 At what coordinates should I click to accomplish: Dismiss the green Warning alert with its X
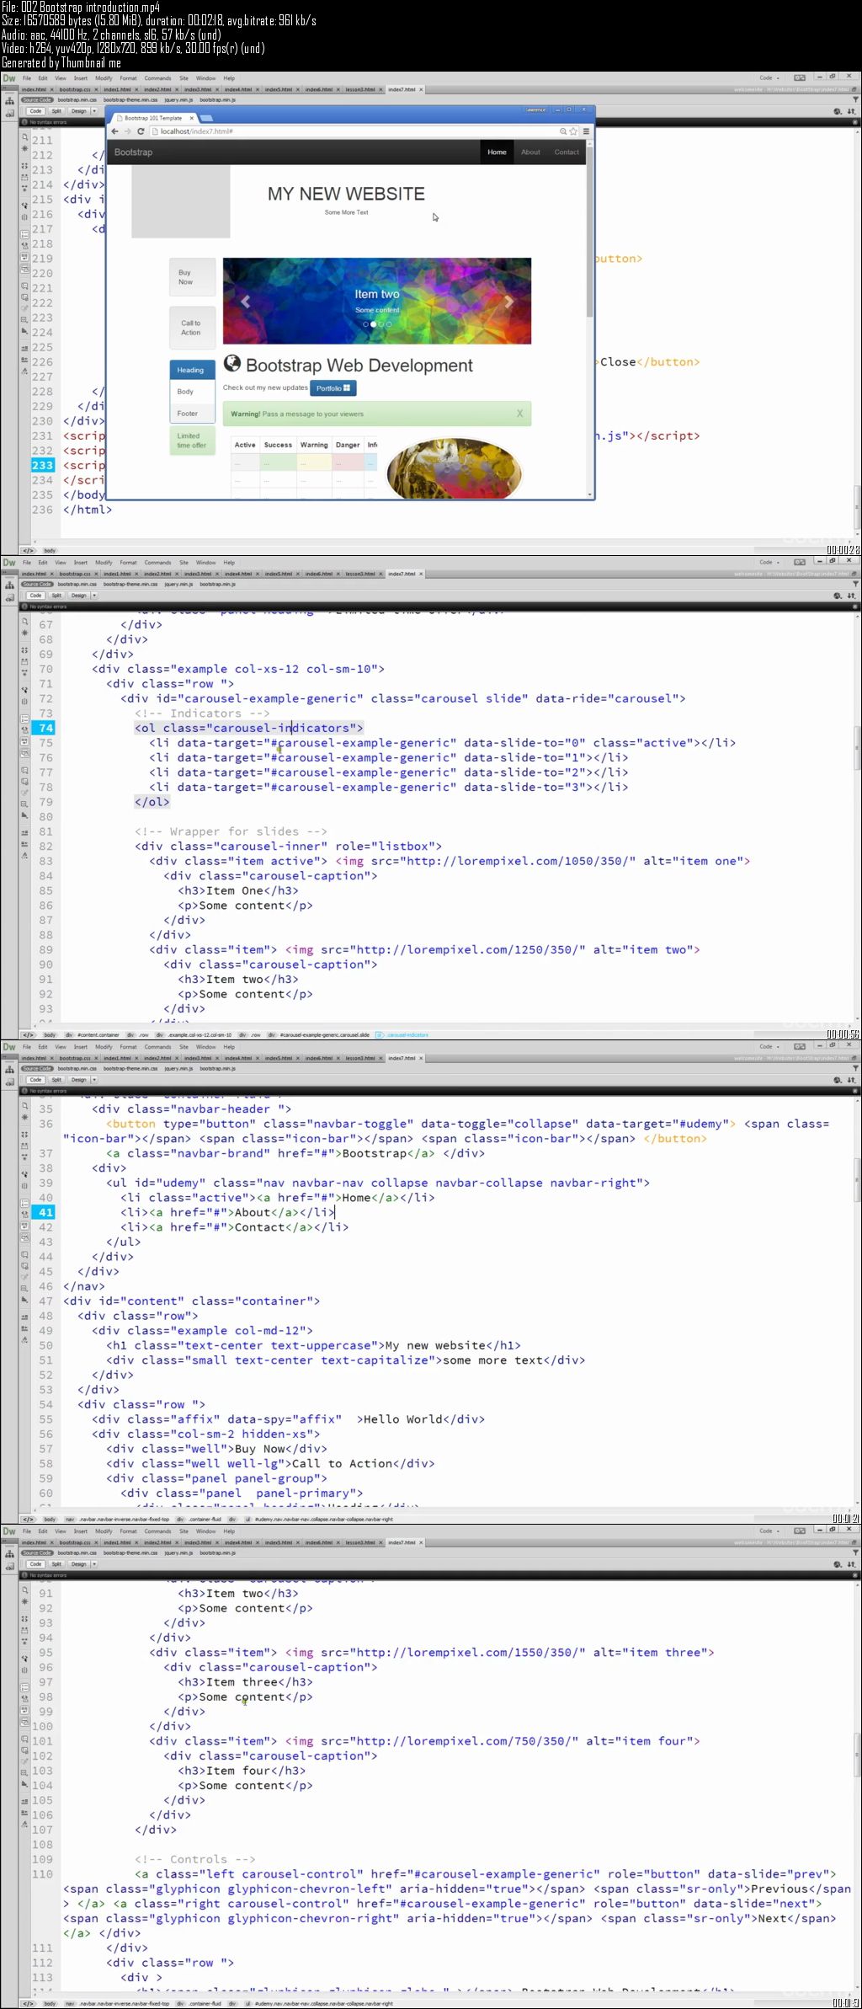[519, 414]
